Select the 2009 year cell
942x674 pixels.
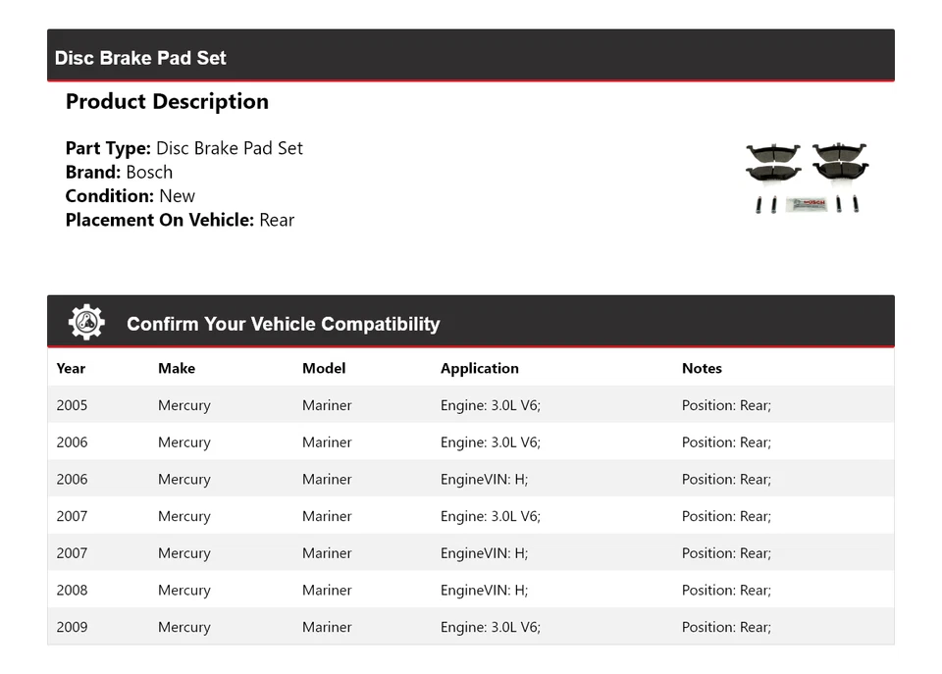[72, 627]
